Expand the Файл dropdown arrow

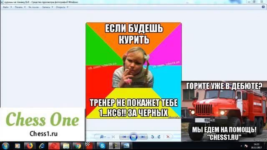tap(11, 7)
